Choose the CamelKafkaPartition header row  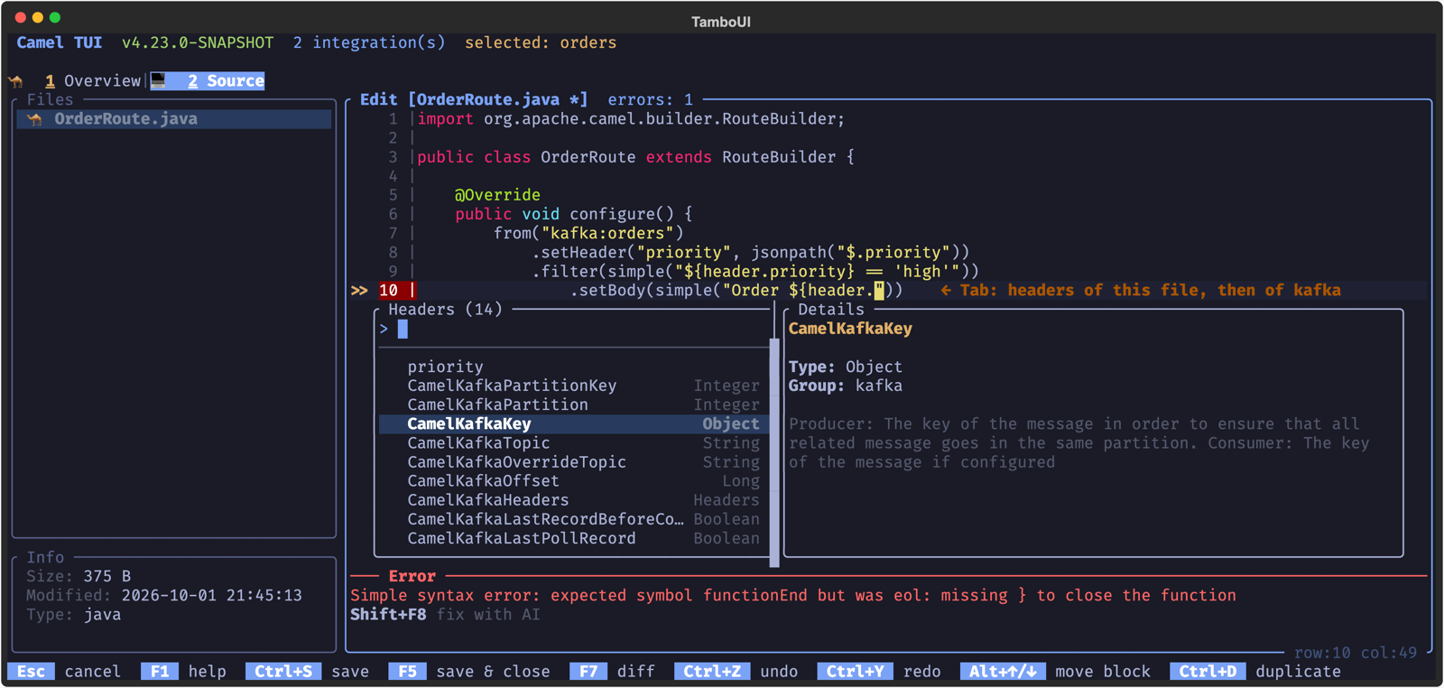574,404
